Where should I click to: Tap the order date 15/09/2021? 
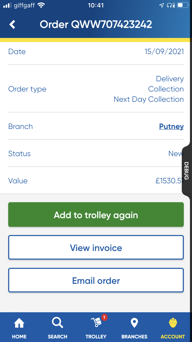(164, 52)
